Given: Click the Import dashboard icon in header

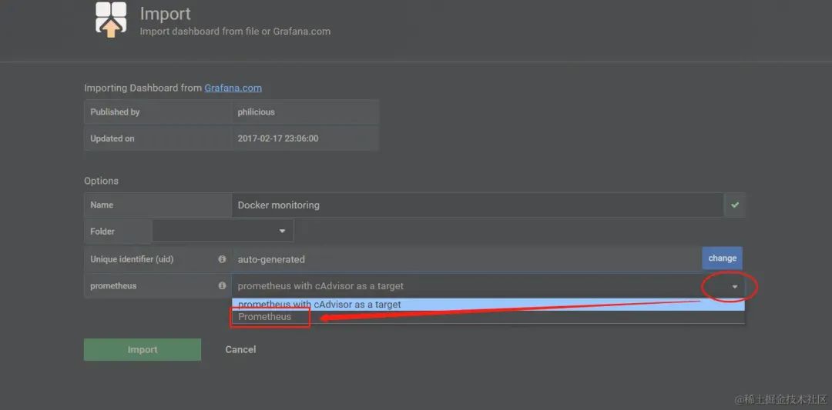Looking at the screenshot, I should tap(111, 20).
